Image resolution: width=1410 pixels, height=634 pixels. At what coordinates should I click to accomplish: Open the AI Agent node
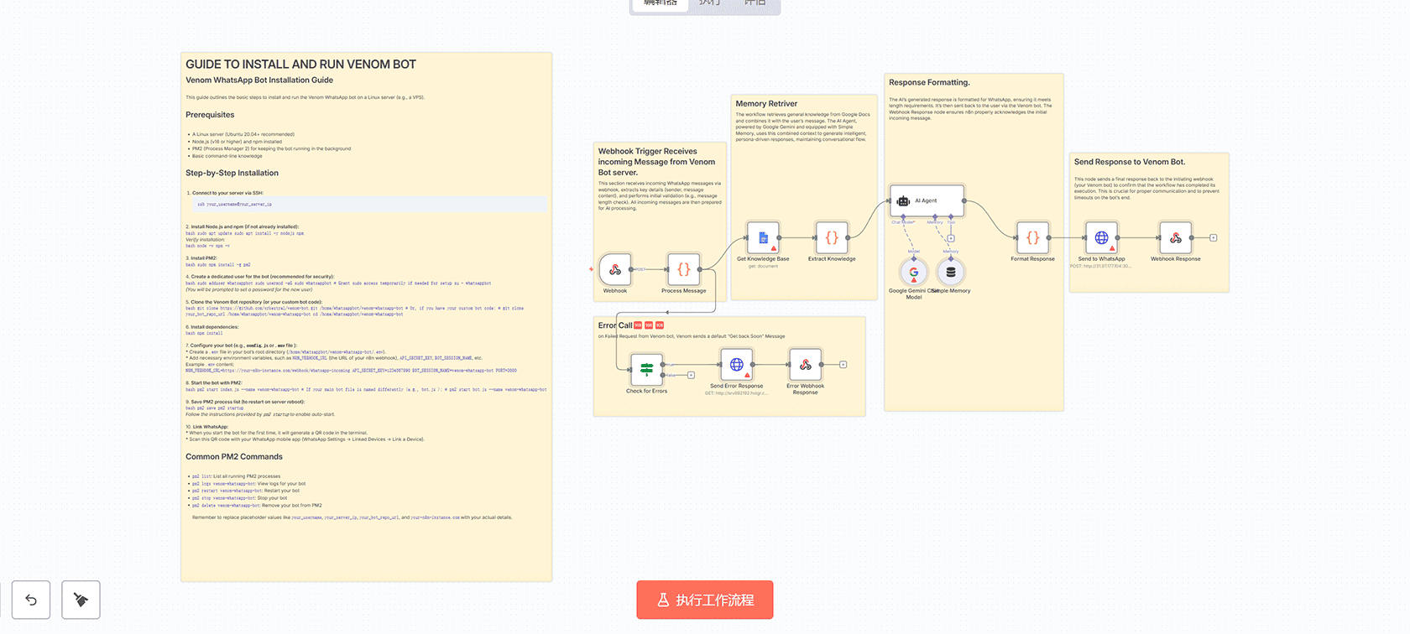pos(927,201)
